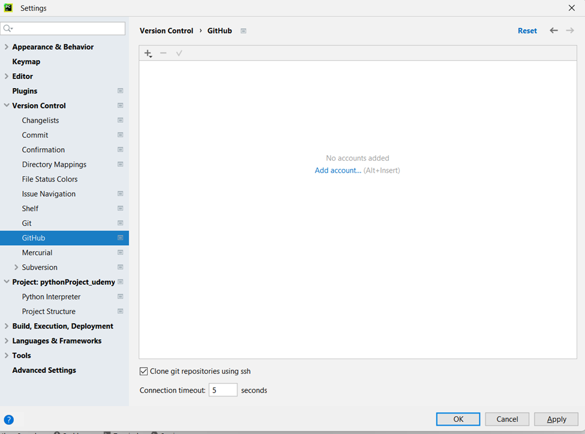Open help via question mark icon
This screenshot has height=434, width=585.
[x=8, y=420]
